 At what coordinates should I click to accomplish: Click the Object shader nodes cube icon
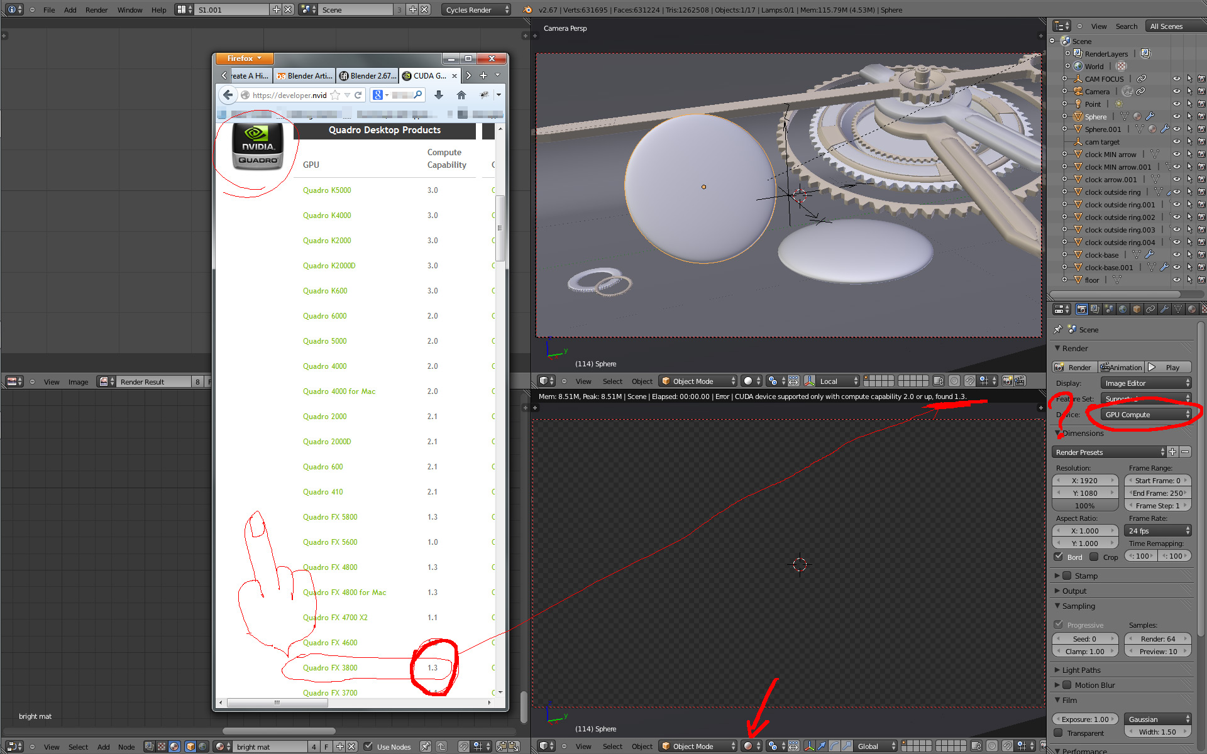[190, 746]
